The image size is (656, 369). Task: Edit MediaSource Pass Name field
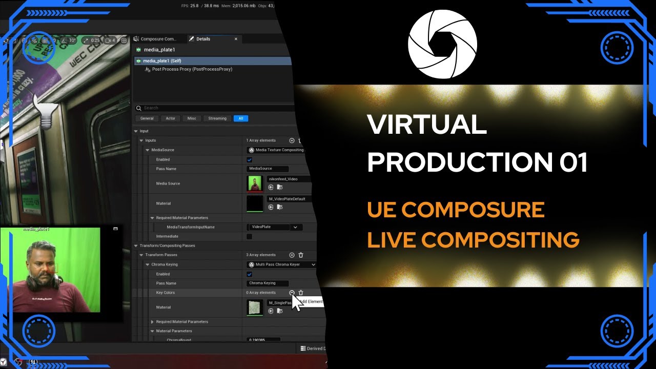pyautogui.click(x=268, y=169)
